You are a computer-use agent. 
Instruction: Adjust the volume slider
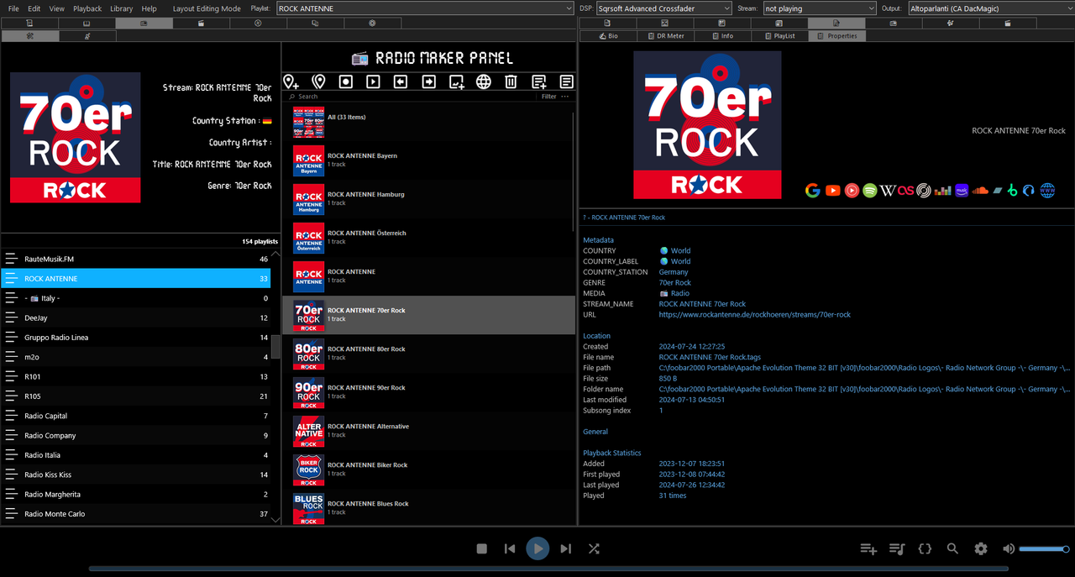tap(1044, 548)
